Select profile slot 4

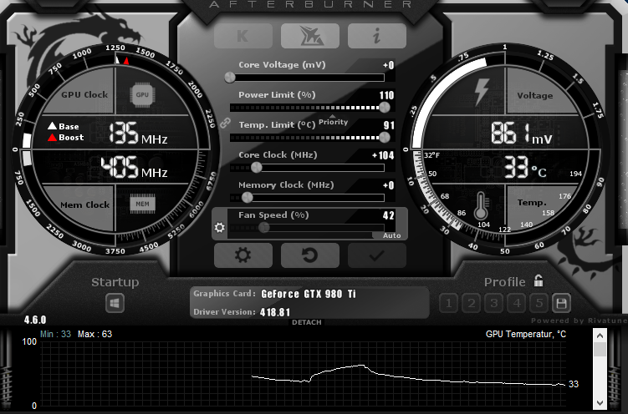tap(517, 303)
